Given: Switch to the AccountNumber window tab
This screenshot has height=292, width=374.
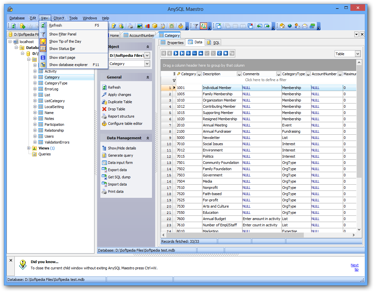Looking at the screenshot, I should point(139,35).
